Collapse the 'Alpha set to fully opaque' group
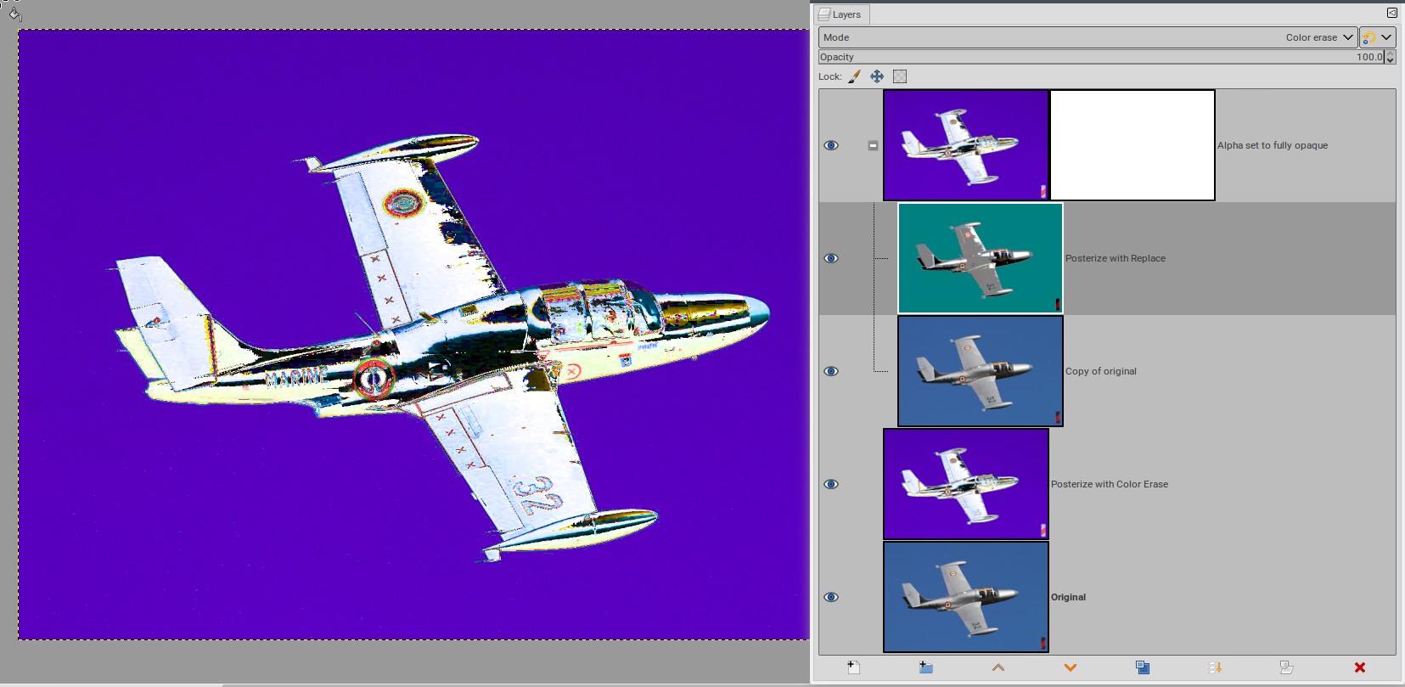The image size is (1405, 687). point(873,145)
